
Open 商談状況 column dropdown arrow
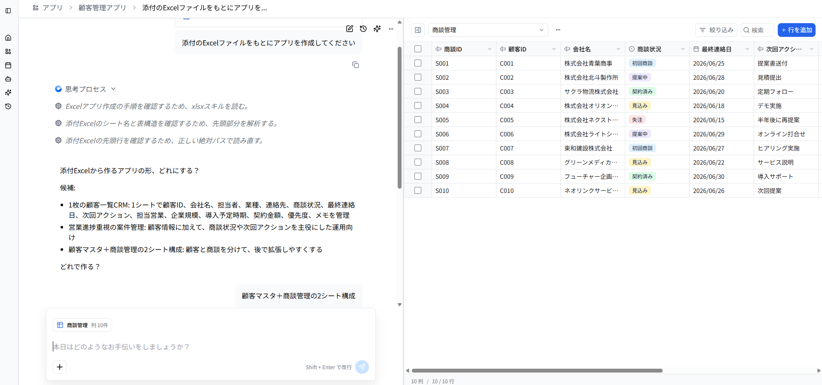682,49
